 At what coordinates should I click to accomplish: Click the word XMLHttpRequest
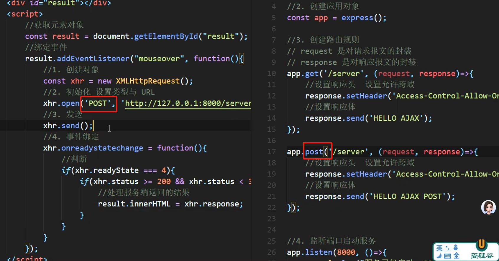[x=148, y=81]
